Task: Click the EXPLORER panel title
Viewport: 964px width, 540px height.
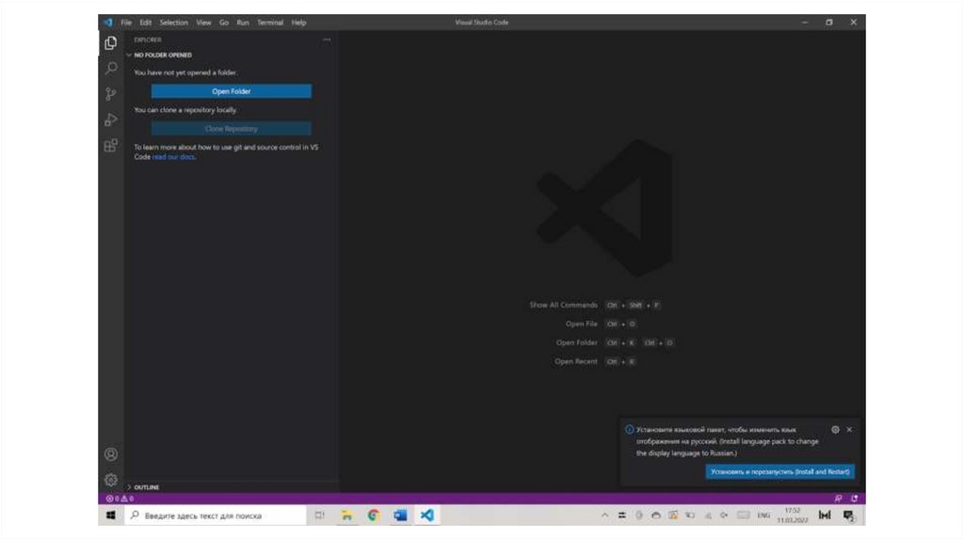Action: coord(148,40)
